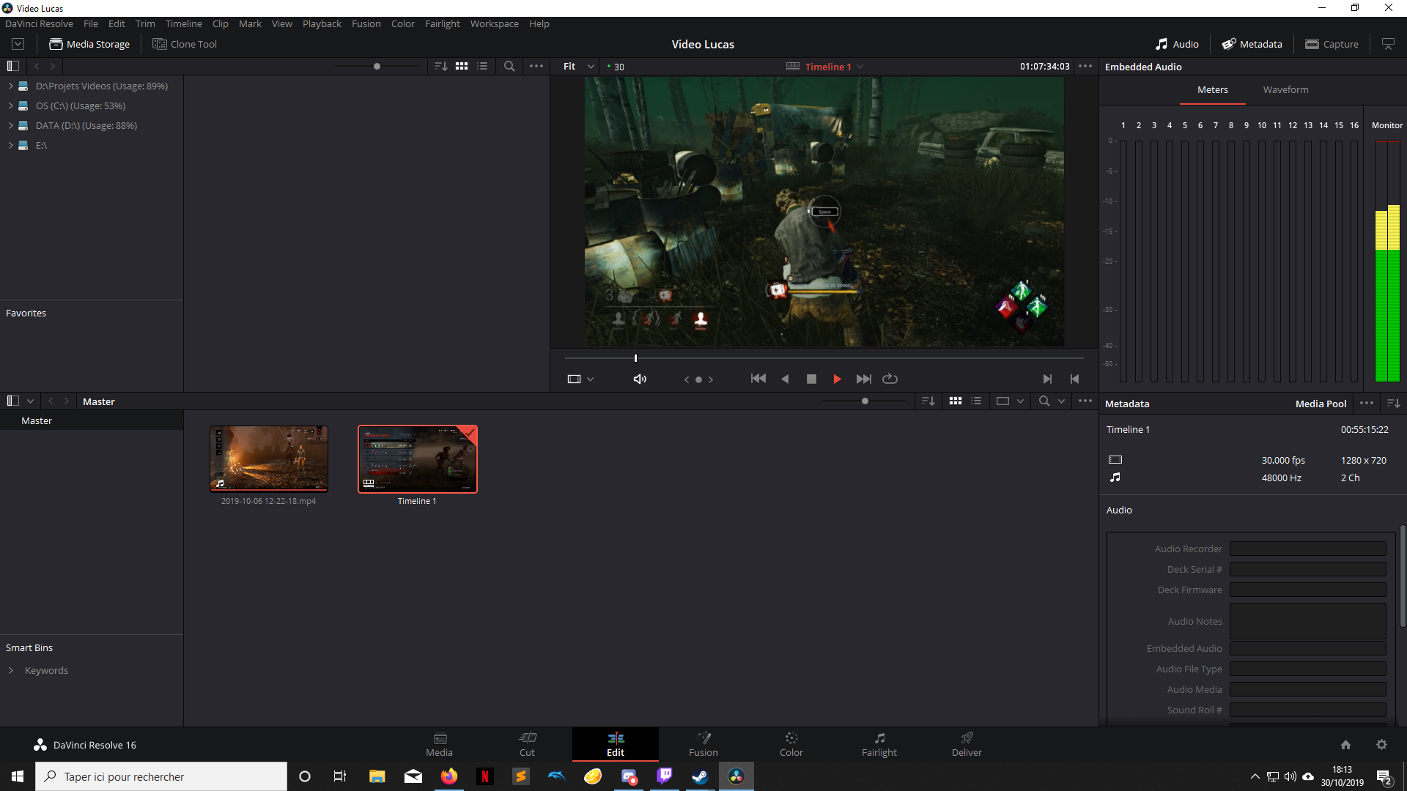Click the stop playback button
Viewport: 1407px width, 791px height.
coord(811,379)
